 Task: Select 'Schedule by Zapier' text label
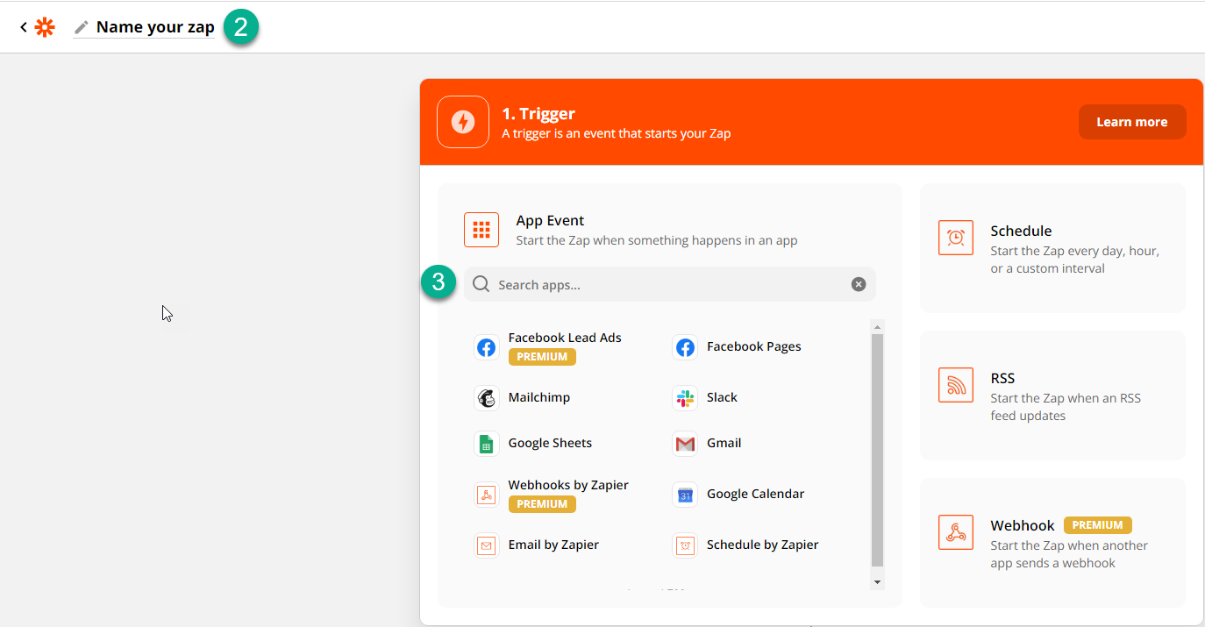[x=762, y=545]
